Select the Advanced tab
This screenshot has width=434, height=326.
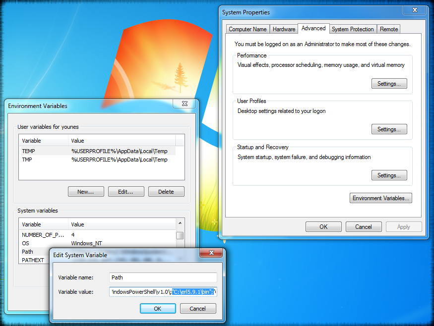(x=313, y=28)
